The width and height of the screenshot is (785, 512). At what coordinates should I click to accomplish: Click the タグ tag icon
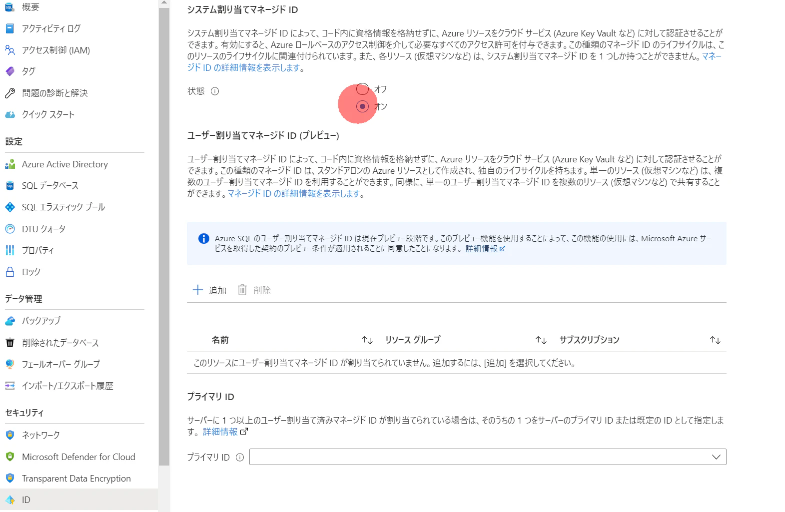click(9, 71)
